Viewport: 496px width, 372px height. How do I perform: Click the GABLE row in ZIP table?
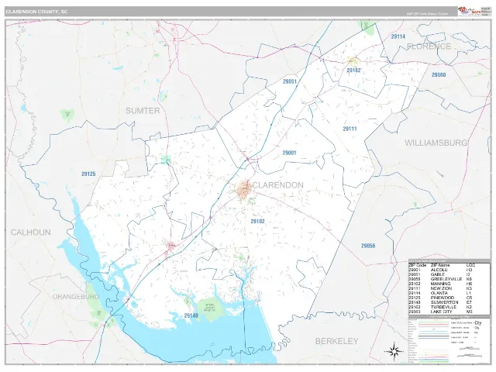tap(449, 274)
